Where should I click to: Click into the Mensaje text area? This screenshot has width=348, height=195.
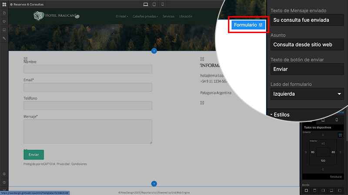(x=88, y=131)
